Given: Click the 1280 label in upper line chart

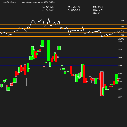Looking at the screenshot, I should (122, 35).
